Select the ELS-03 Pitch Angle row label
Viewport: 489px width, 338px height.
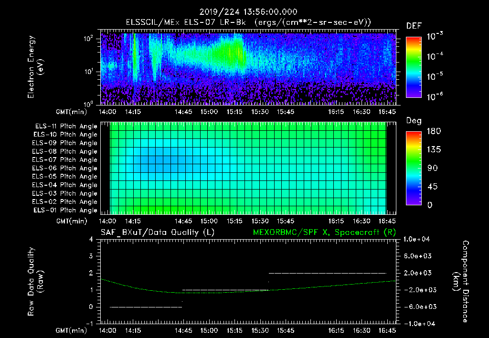[x=65, y=193]
